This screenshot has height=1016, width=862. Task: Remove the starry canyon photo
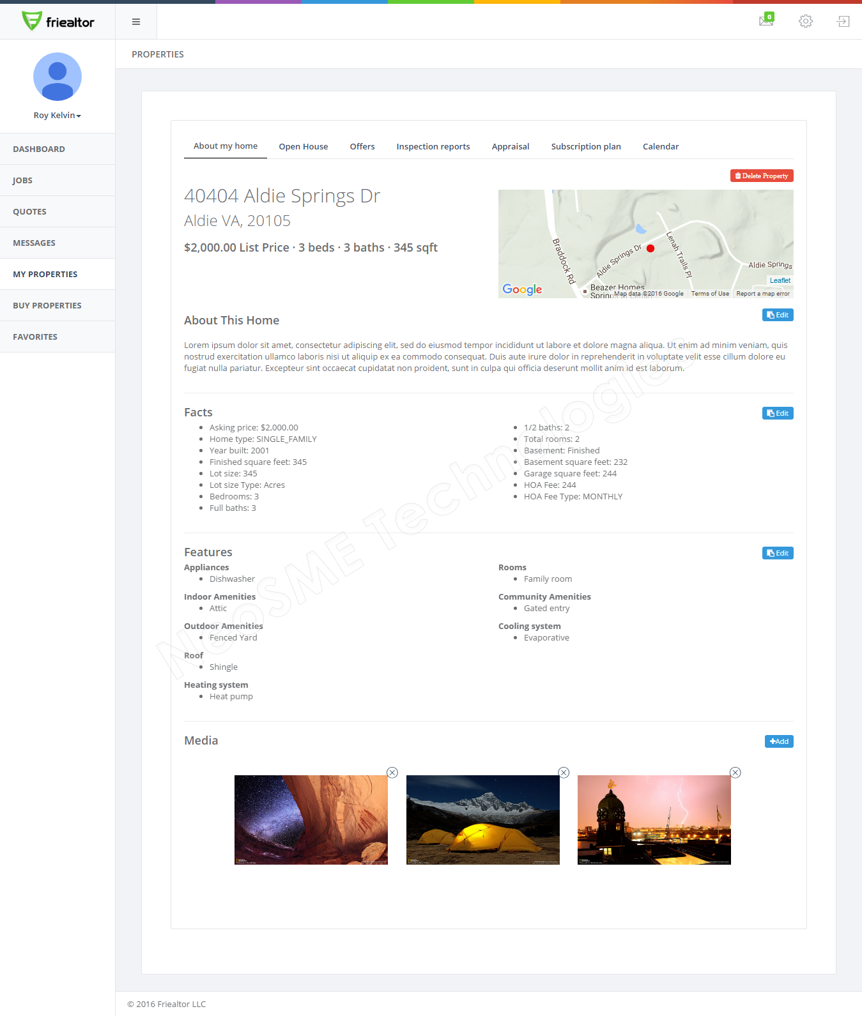pyautogui.click(x=392, y=773)
